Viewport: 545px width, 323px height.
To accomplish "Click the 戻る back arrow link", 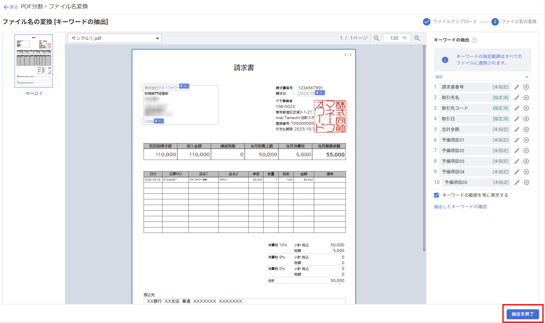I will click(11, 7).
